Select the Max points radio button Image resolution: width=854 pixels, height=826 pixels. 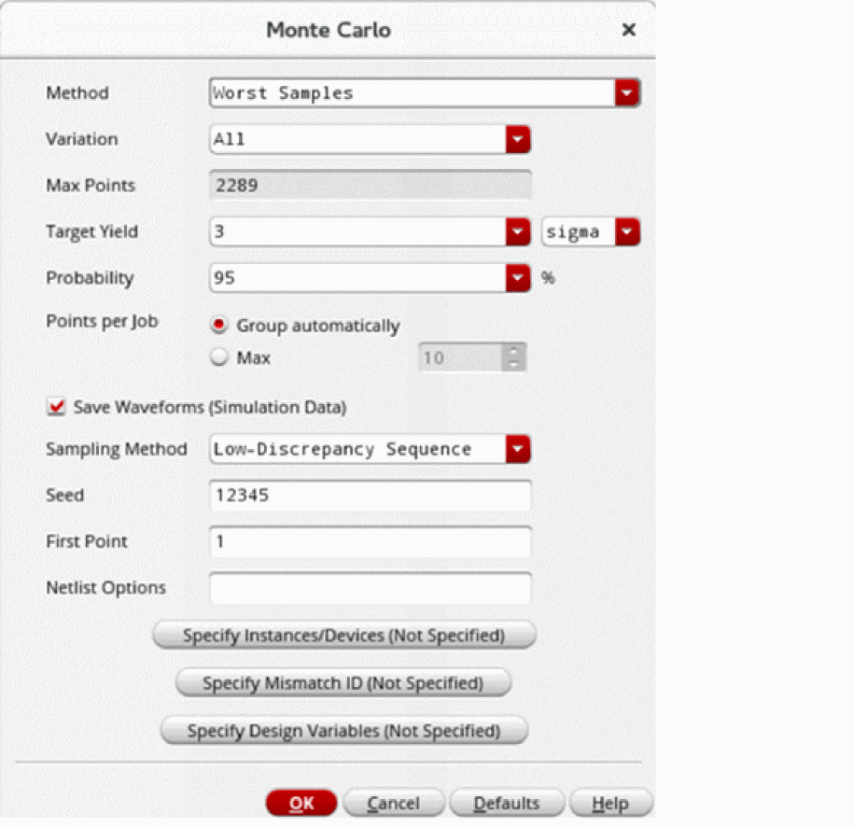219,357
